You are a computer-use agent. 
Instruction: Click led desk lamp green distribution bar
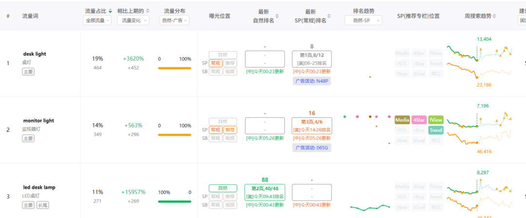click(174, 201)
